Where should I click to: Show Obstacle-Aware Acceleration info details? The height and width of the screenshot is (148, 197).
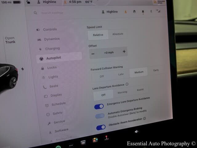coord(144,118)
